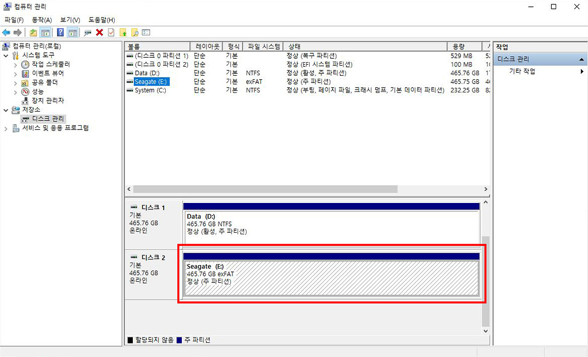
Task: Collapse the 디스크 관리 actions section arrow
Action: [582, 59]
